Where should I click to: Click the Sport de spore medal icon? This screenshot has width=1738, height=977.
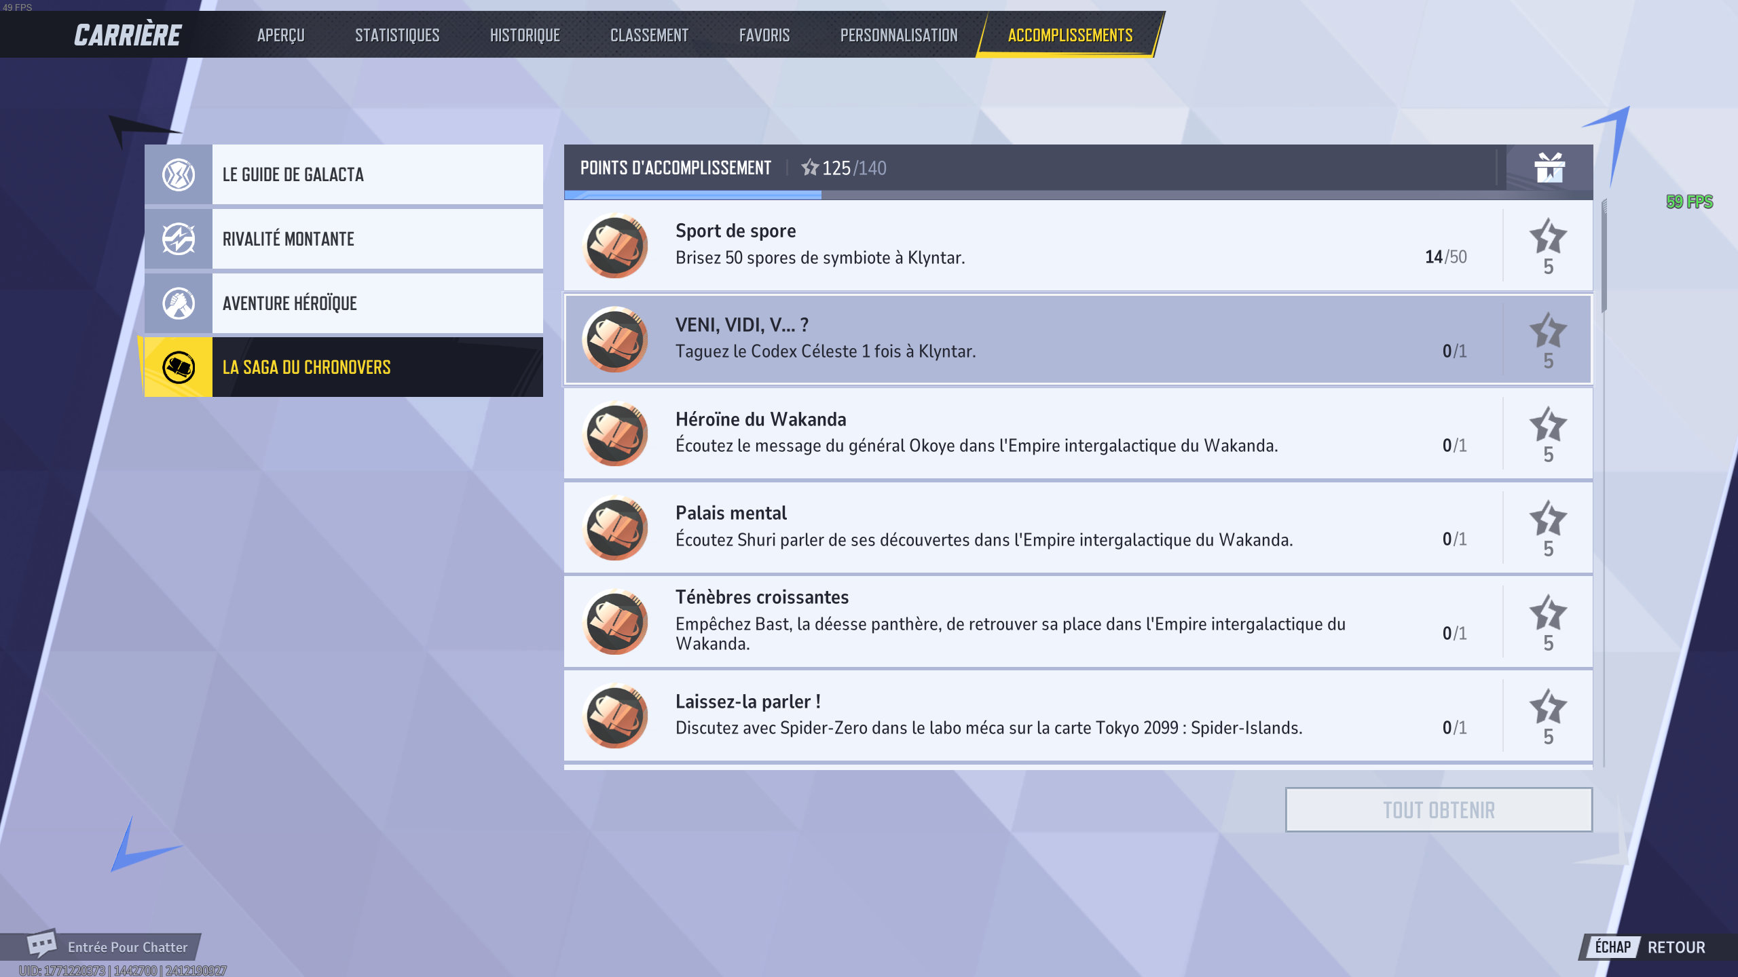(615, 246)
